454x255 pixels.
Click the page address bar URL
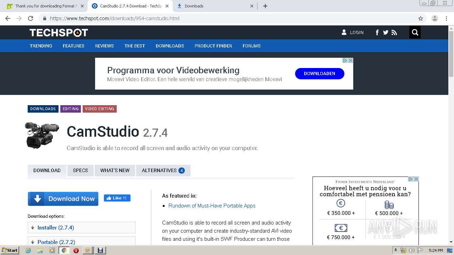pyautogui.click(x=115, y=18)
